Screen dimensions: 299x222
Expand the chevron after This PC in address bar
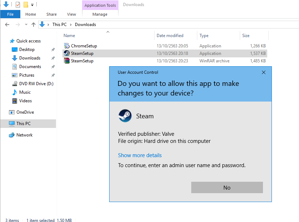click(x=71, y=25)
